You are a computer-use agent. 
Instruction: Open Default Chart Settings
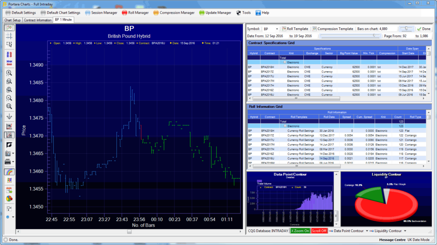pos(61,12)
